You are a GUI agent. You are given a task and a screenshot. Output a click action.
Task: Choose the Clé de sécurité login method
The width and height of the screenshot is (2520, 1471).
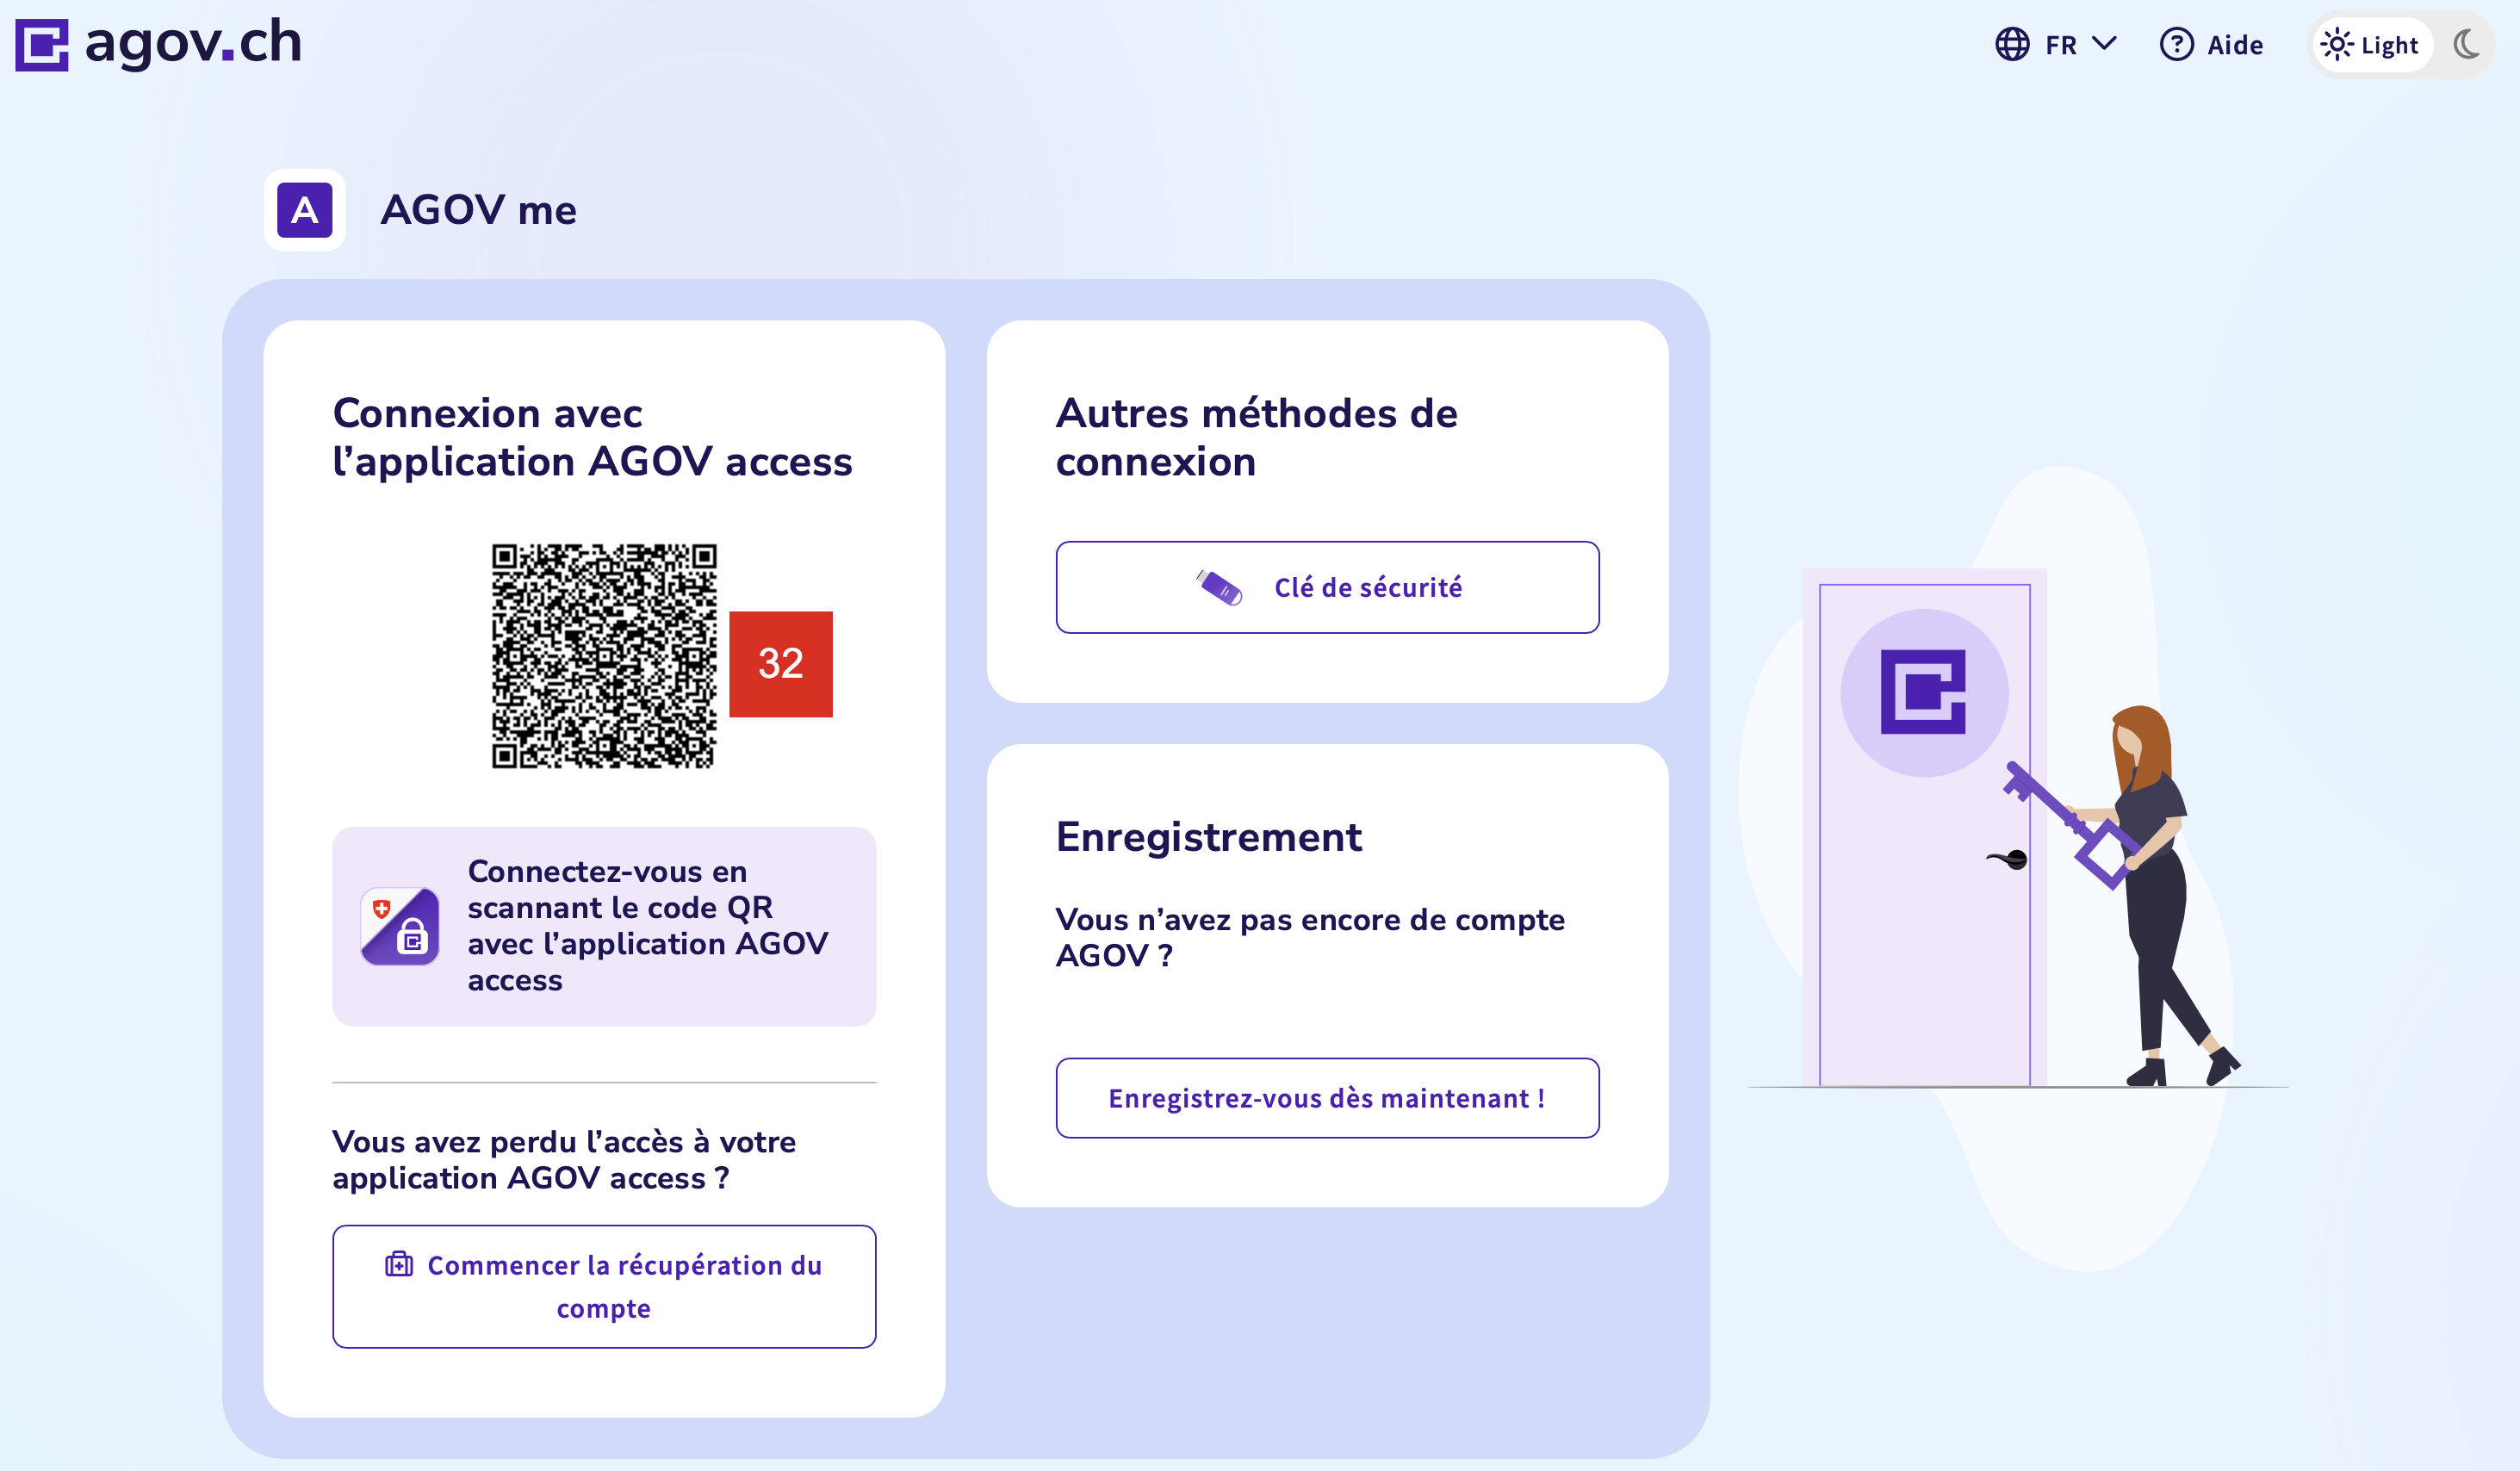1327,587
